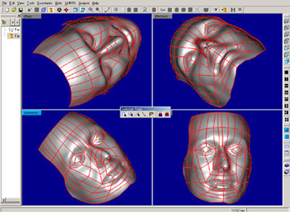This screenshot has height=212, width=290.
Task: Click the upper light-blue square icon in right sidebar
Action: 287,130
